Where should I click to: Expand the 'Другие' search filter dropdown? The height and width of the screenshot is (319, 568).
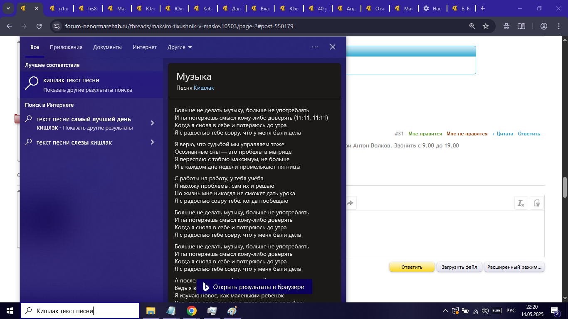[x=180, y=47]
